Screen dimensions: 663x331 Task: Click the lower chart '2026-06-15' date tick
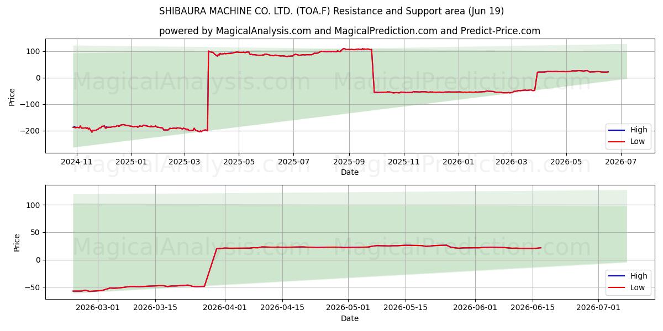pos(533,307)
